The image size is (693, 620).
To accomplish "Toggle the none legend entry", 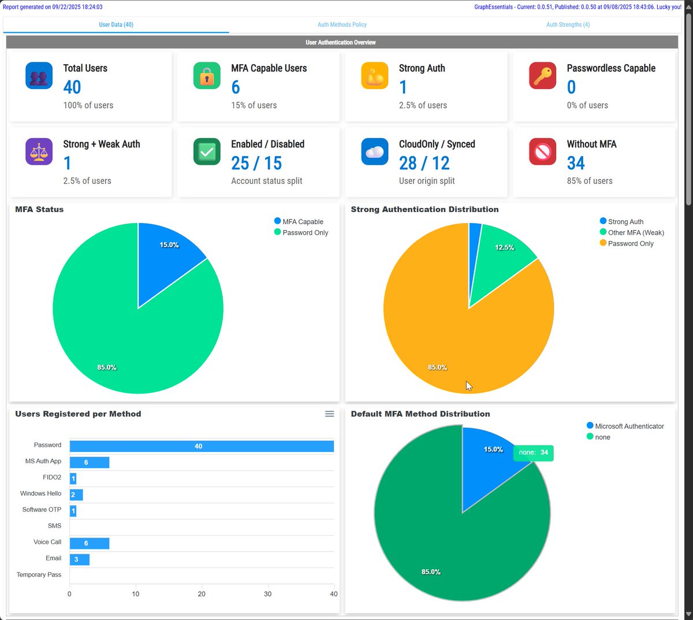I will pyautogui.click(x=599, y=437).
